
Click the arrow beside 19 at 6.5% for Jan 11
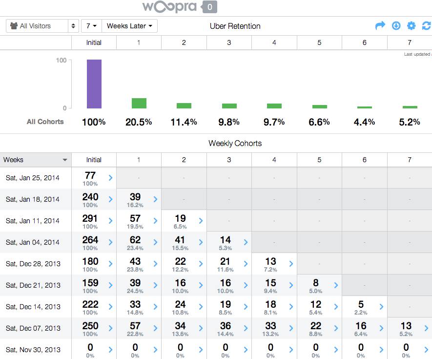coord(201,221)
